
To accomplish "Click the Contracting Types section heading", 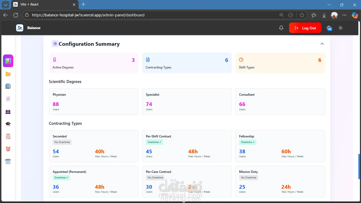I will [x=65, y=123].
